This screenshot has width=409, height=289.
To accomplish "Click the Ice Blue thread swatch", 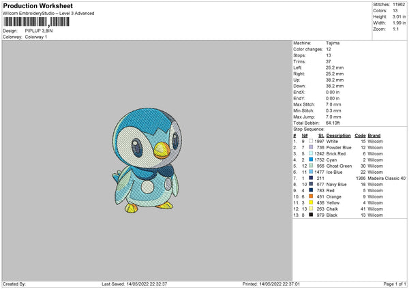I will pos(311,172).
